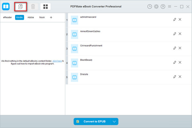The image size is (192, 128).
Task: Edit metadata for Dracula
Action: tap(175, 77)
